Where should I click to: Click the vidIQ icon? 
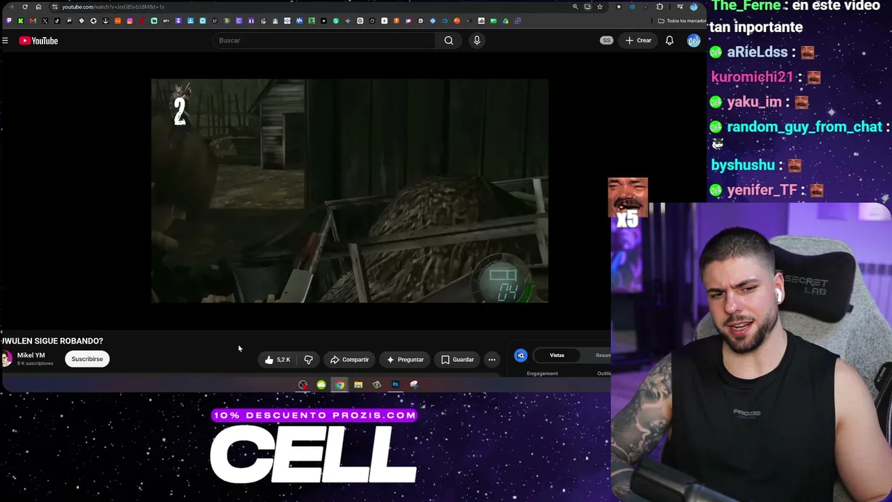(x=521, y=356)
